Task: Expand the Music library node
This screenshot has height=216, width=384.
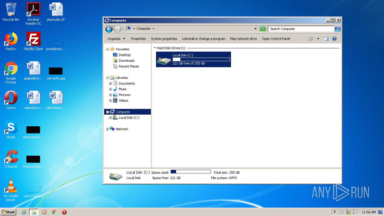Action: click(111, 89)
